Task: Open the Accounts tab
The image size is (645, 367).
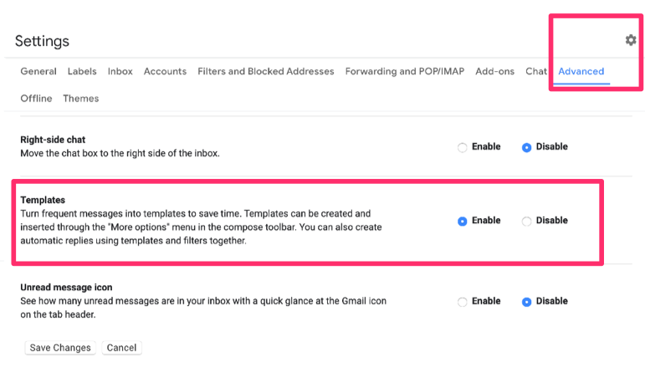Action: (165, 71)
